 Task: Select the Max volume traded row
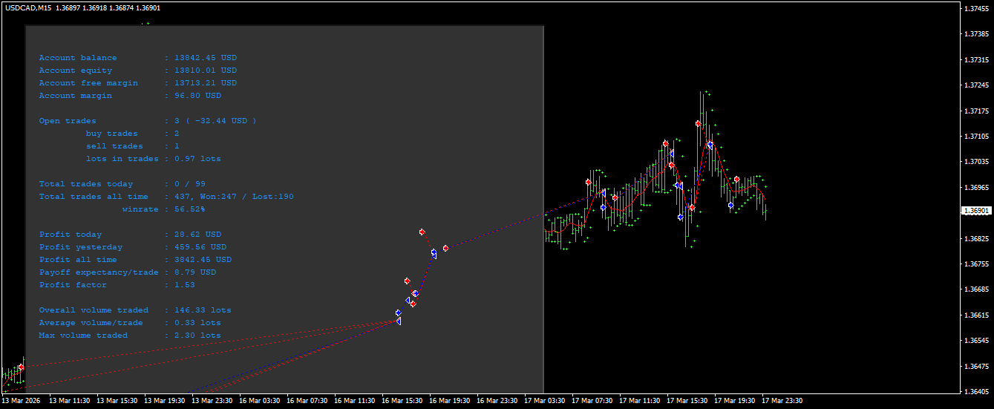[x=129, y=336]
